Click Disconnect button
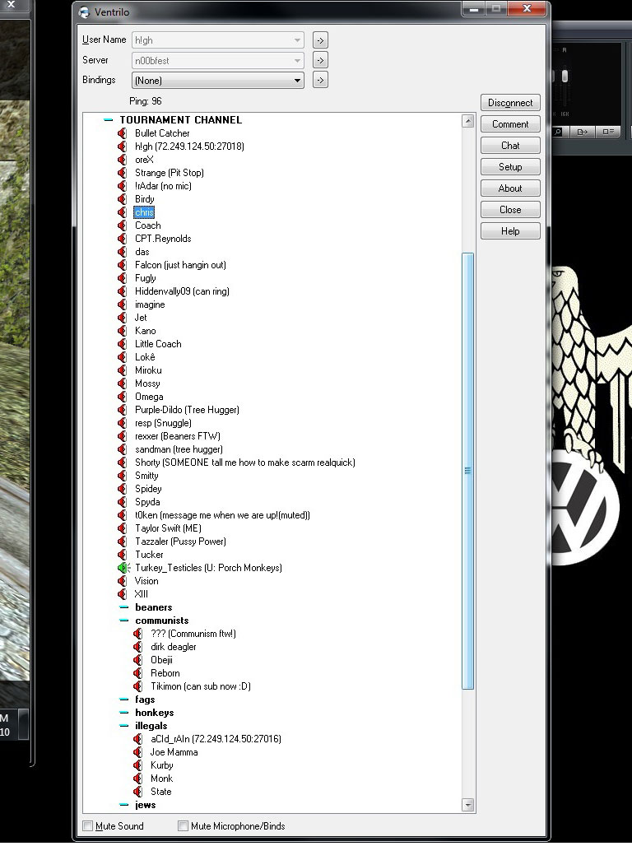The height and width of the screenshot is (846, 632). pos(510,103)
